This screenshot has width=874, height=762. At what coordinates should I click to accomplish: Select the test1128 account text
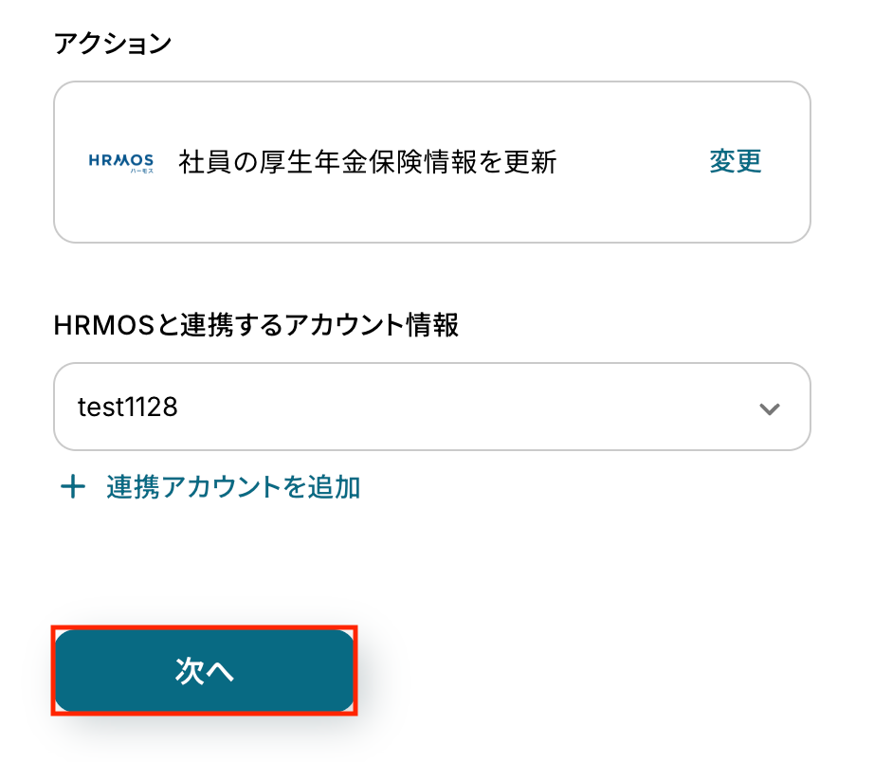[127, 408]
